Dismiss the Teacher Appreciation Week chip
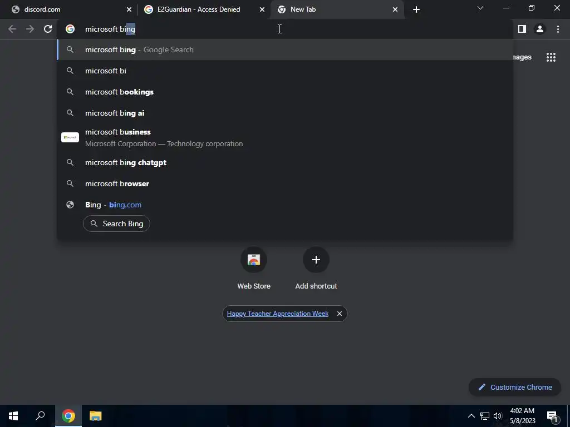The image size is (570, 427). pyautogui.click(x=339, y=314)
